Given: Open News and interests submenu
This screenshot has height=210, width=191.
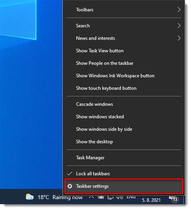Looking at the screenshot, I should (124, 38).
